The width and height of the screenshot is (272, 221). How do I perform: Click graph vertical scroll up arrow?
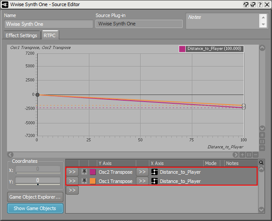[x=262, y=48]
